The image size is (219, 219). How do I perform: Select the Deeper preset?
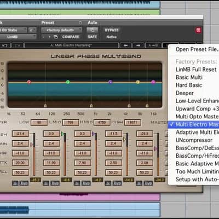coord(193,93)
